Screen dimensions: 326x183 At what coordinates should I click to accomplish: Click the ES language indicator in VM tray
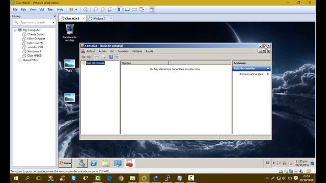tap(267, 163)
